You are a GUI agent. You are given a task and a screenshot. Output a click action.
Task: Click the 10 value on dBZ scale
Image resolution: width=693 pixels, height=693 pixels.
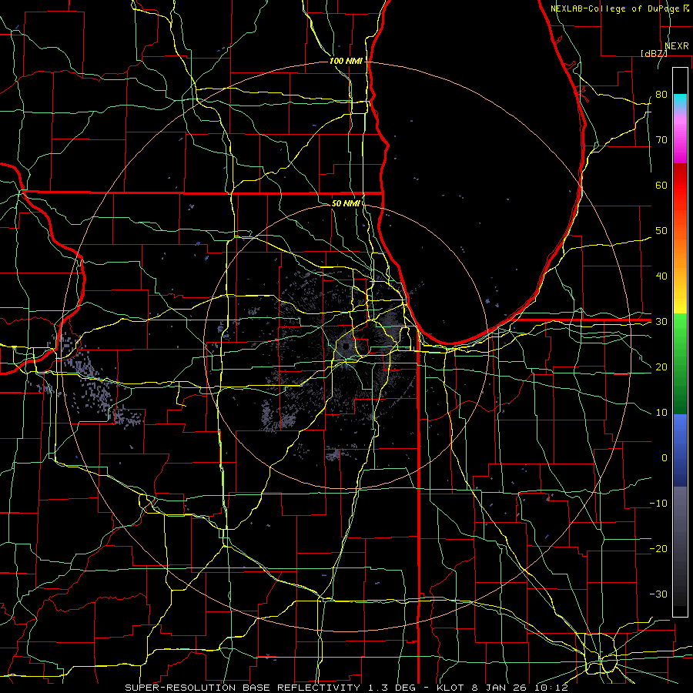(661, 413)
